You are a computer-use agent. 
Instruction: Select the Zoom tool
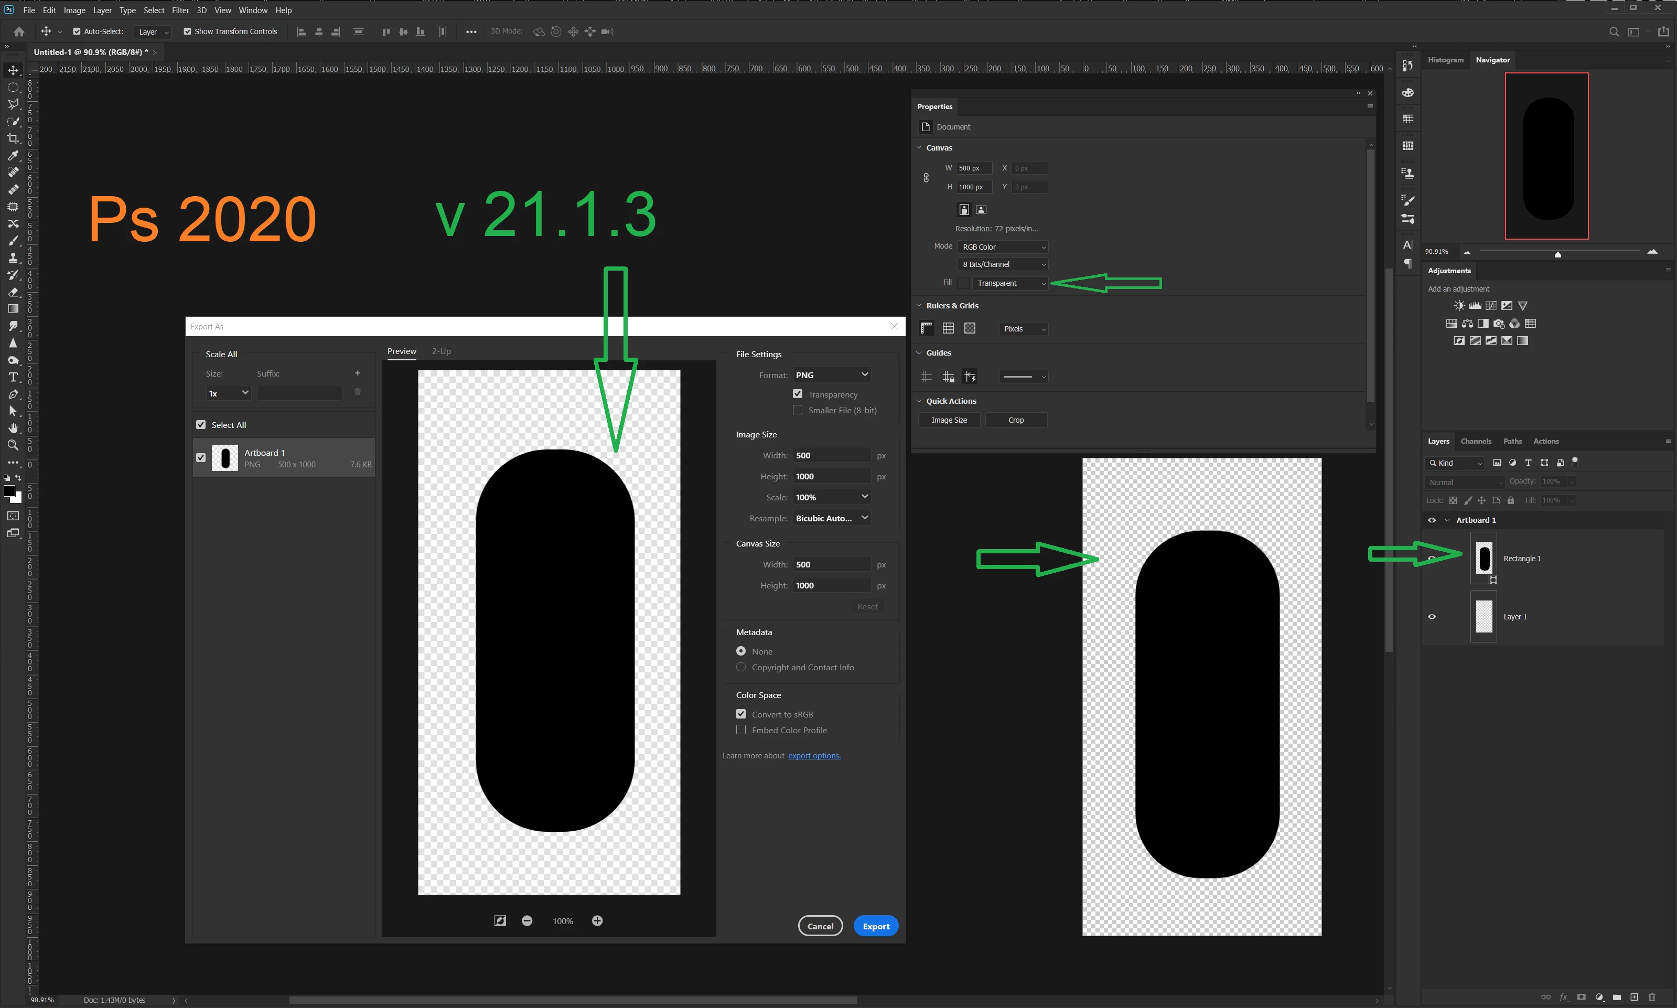point(13,445)
